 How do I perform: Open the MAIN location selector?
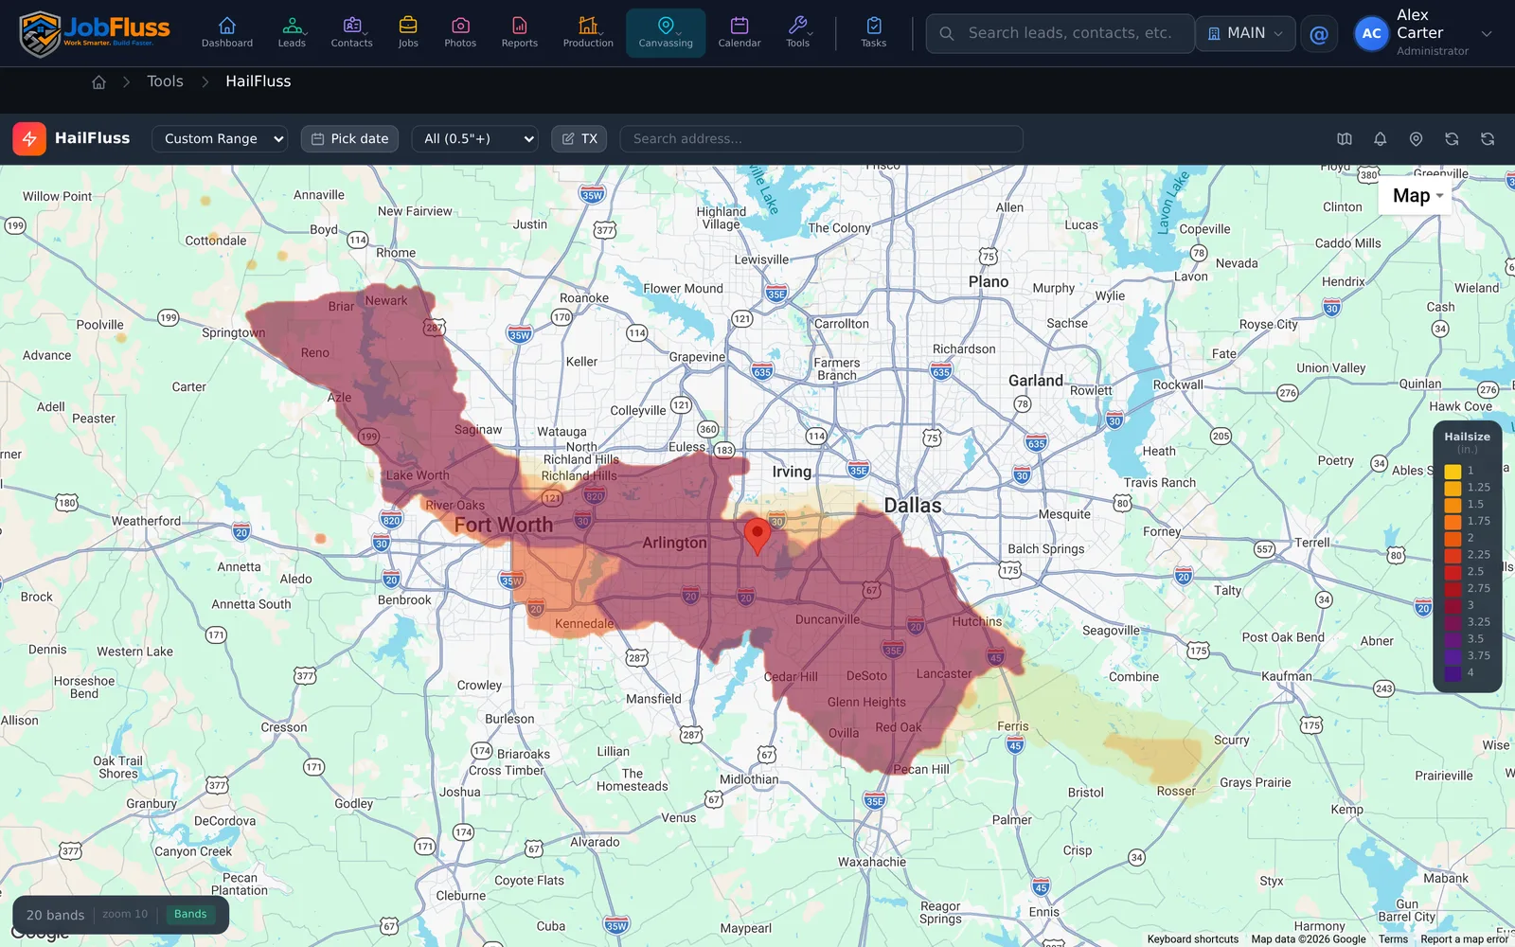click(1245, 33)
